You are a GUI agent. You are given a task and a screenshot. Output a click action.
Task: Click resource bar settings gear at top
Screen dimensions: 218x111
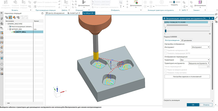click(2, 13)
